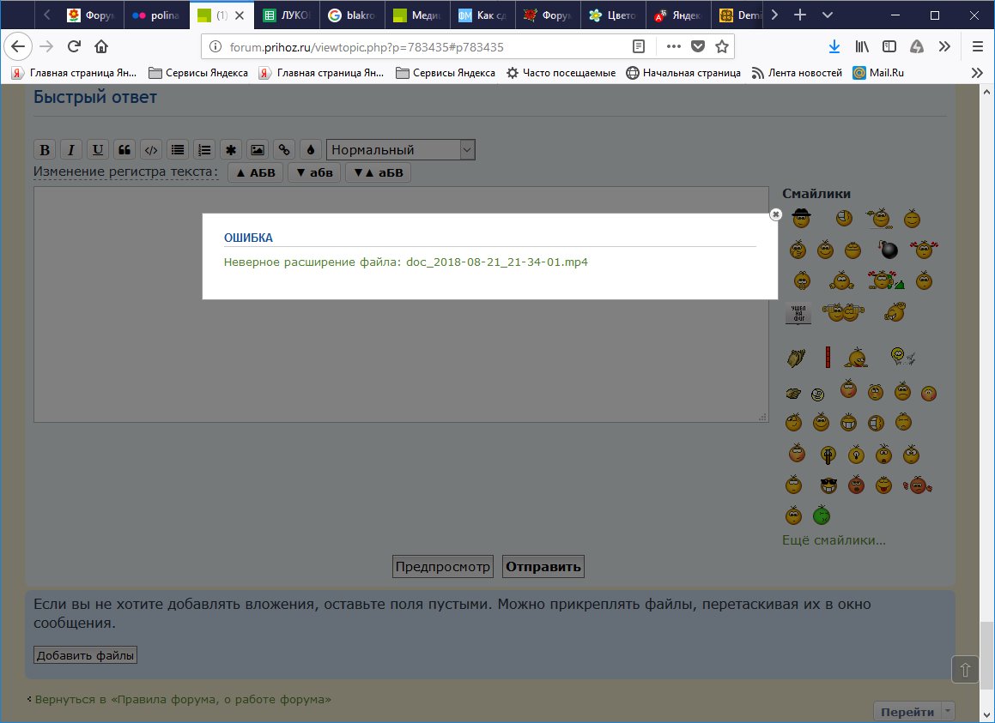Bookmark this page with star
Viewport: 995px width, 723px height.
722,46
